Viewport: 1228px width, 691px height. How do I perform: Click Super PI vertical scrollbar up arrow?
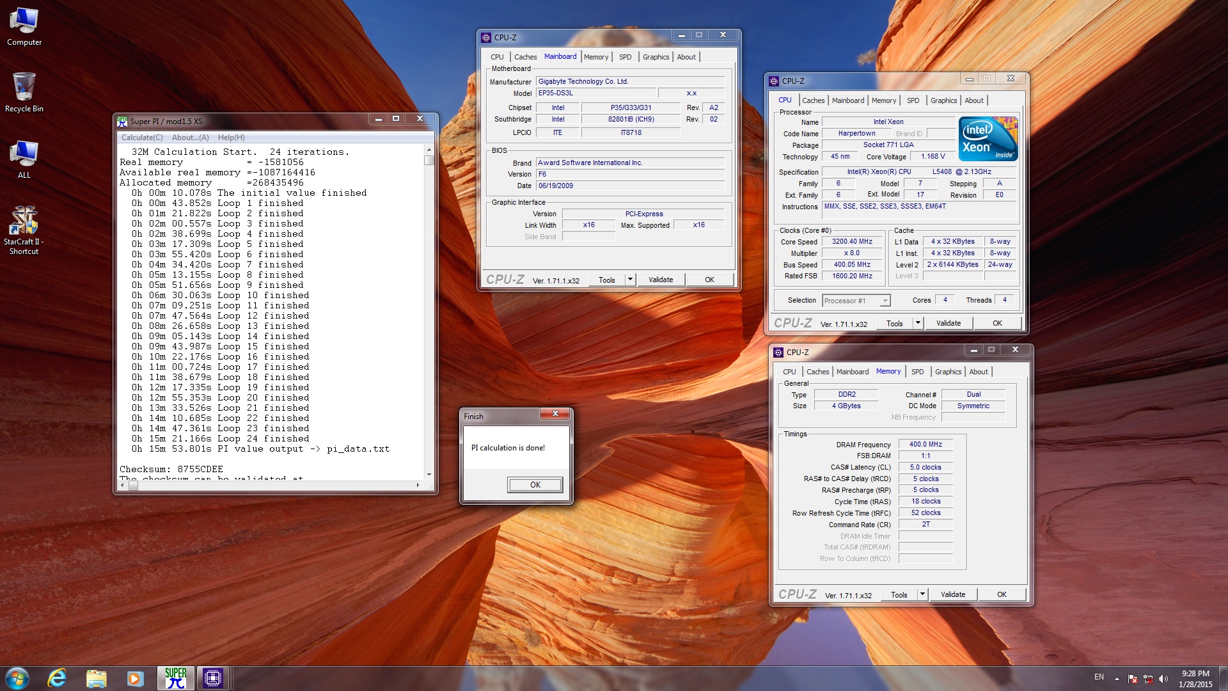pyautogui.click(x=429, y=150)
